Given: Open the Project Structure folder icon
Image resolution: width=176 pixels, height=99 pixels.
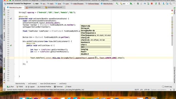Looking at the screenshot, I should (167, 4).
